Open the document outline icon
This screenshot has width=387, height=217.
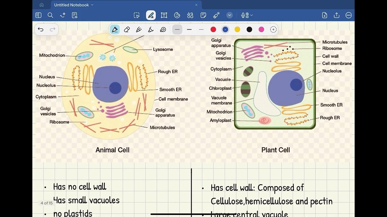tap(75, 15)
